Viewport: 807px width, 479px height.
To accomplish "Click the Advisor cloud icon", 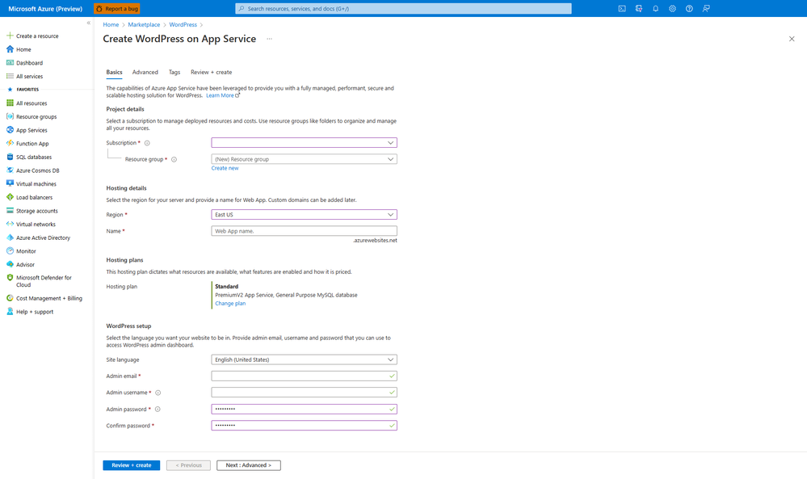I will click(x=10, y=264).
